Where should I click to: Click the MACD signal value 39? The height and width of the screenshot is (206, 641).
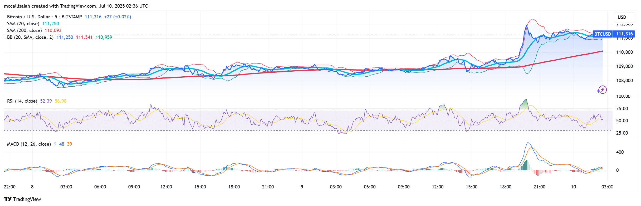pos(70,144)
